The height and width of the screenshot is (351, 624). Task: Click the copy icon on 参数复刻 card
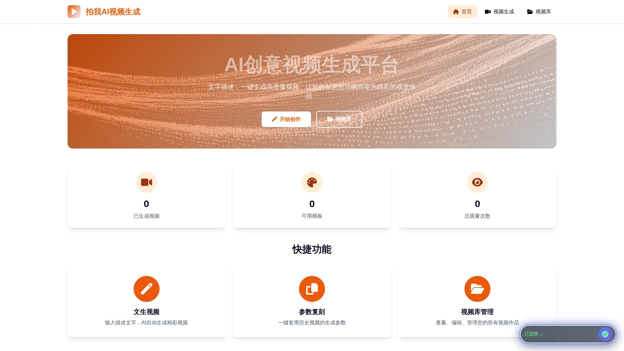[312, 289]
